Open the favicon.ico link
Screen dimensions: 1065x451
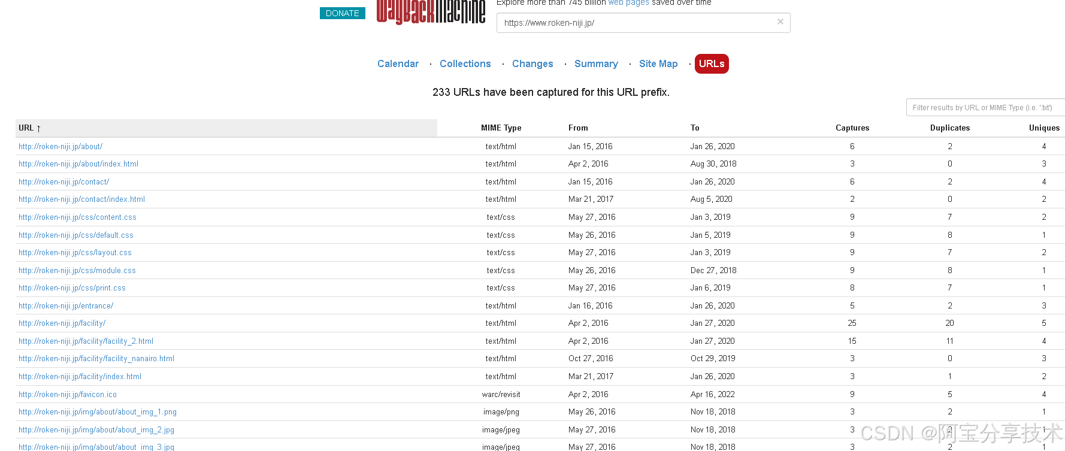(x=68, y=394)
